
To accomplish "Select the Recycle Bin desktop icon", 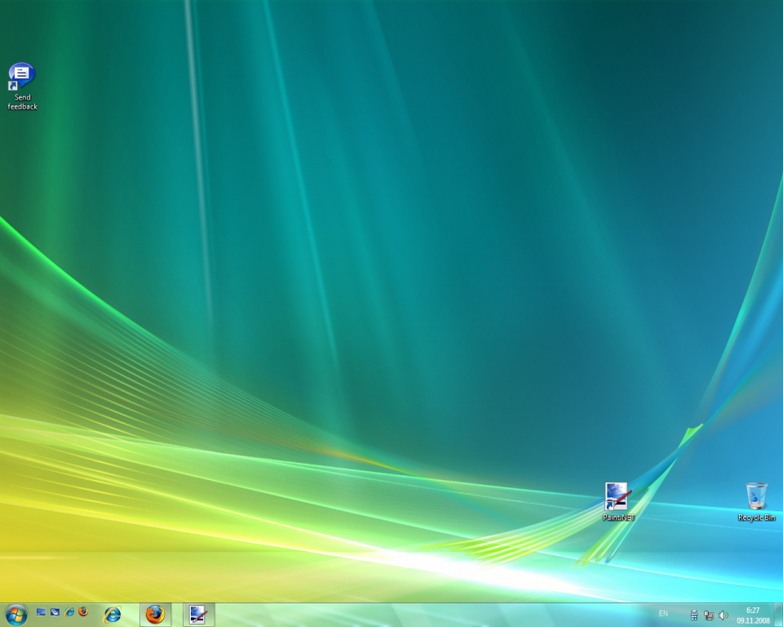I will click(x=757, y=502).
